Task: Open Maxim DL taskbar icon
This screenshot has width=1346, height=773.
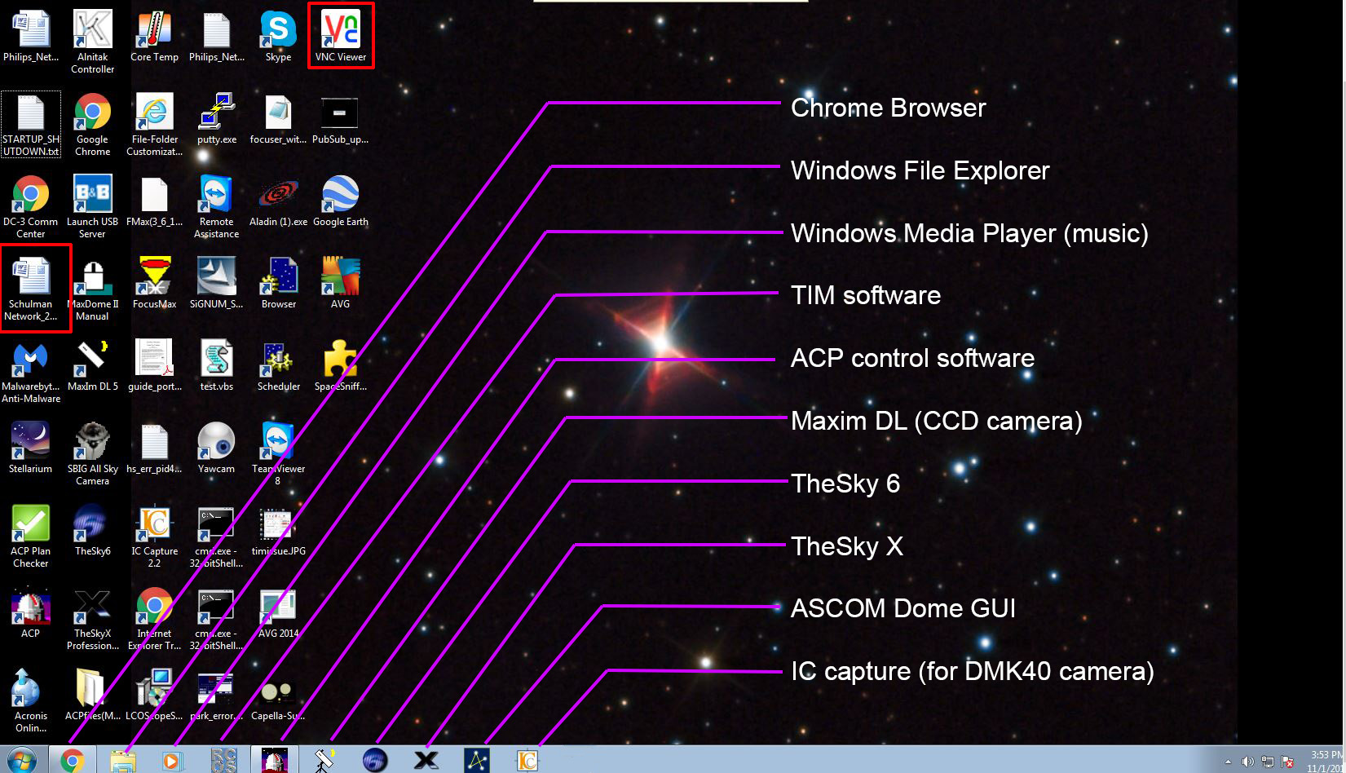Action: click(324, 761)
